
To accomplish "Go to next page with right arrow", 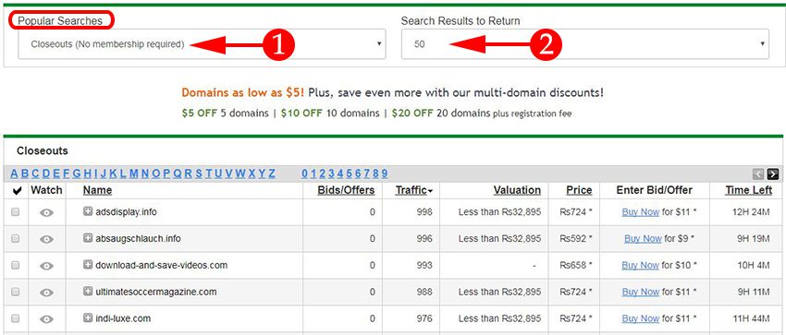I will 772,174.
